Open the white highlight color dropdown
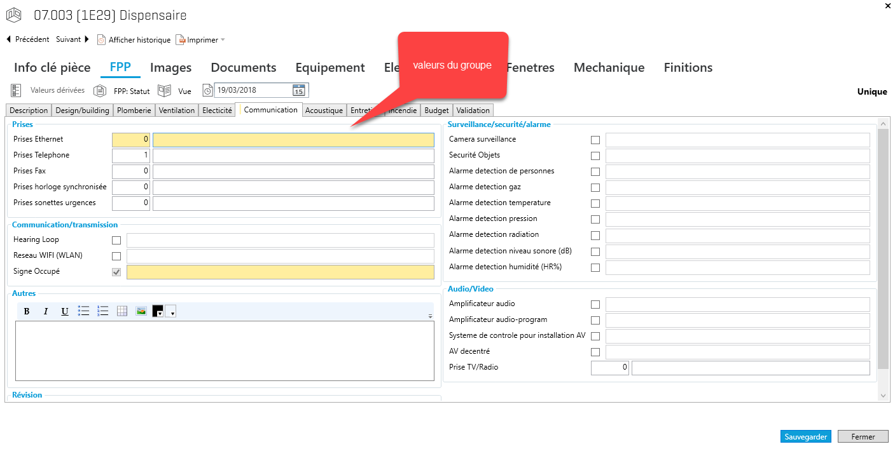 [x=170, y=312]
